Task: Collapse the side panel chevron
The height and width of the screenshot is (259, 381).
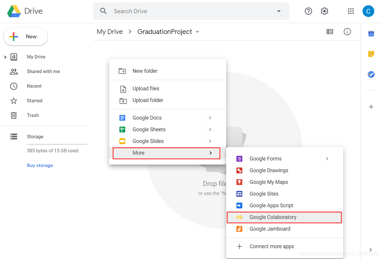Action: 370,250
